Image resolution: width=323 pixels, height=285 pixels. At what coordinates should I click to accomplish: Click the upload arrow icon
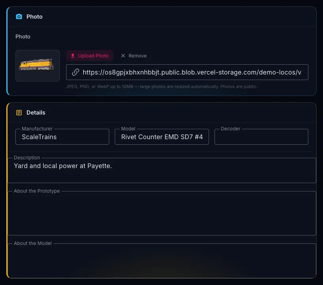tap(73, 55)
